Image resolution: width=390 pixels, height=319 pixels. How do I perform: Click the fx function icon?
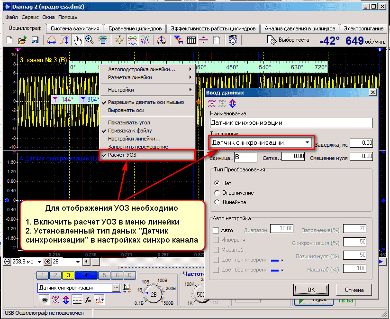pos(88,300)
